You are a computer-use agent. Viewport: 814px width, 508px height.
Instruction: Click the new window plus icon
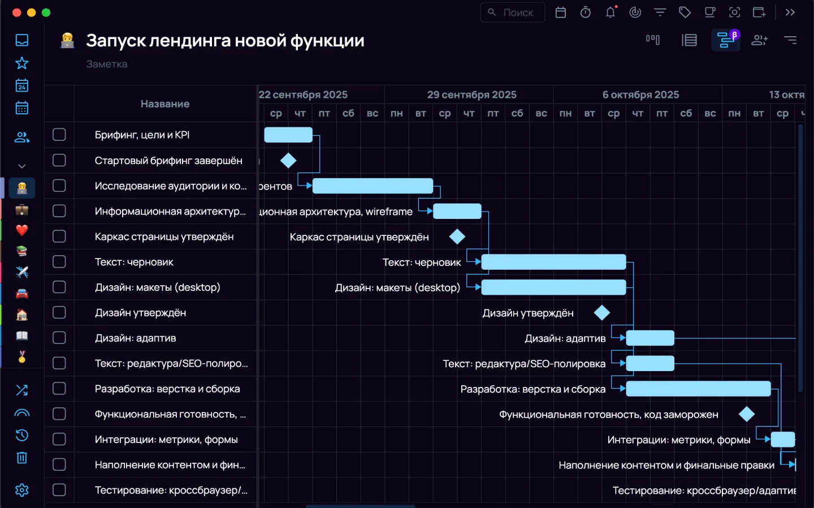pos(759,12)
